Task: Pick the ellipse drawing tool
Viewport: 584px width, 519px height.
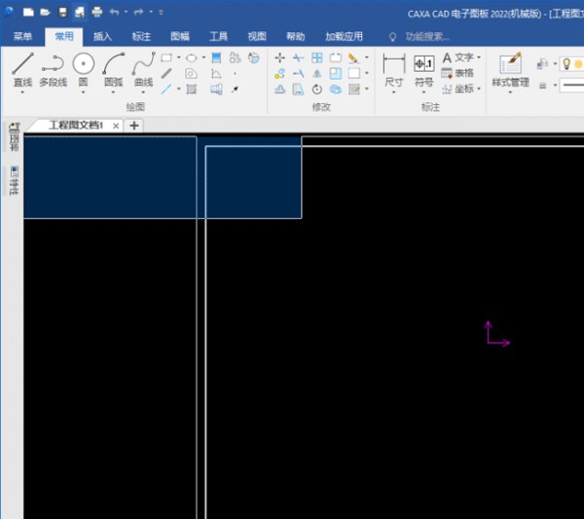Action: (192, 57)
